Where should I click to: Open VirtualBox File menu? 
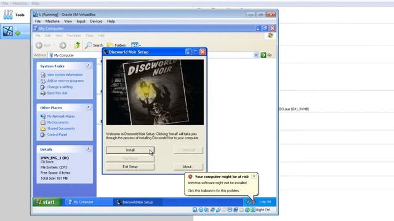(38, 21)
